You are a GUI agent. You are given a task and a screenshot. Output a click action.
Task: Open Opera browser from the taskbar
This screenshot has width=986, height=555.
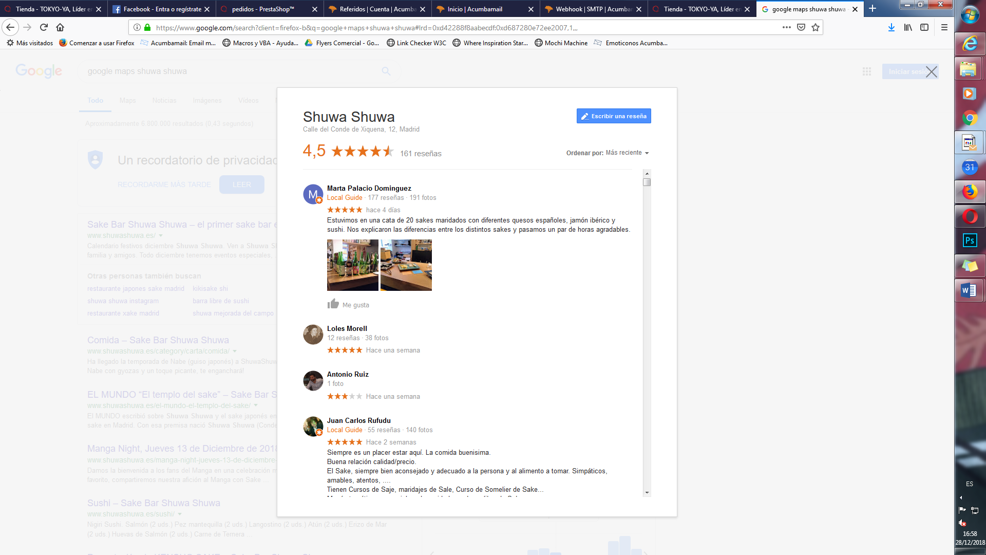(x=970, y=216)
